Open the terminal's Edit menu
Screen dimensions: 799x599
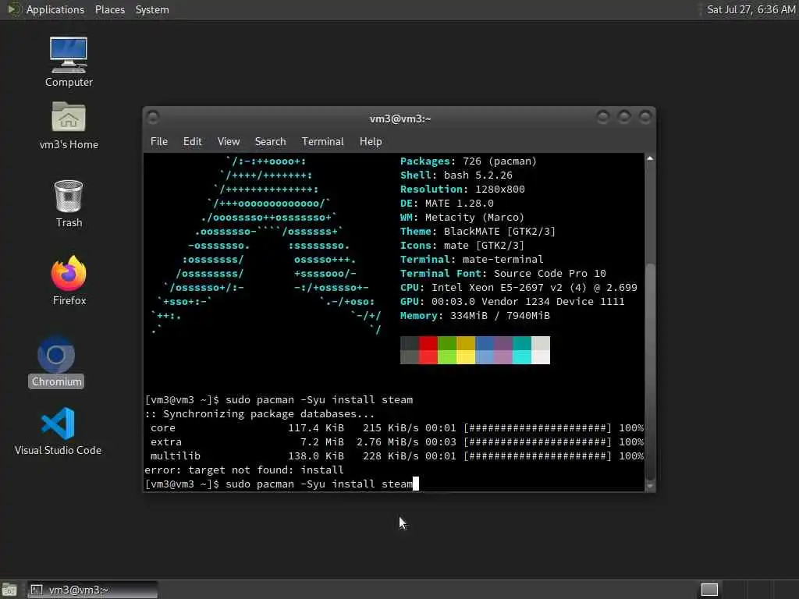point(192,142)
